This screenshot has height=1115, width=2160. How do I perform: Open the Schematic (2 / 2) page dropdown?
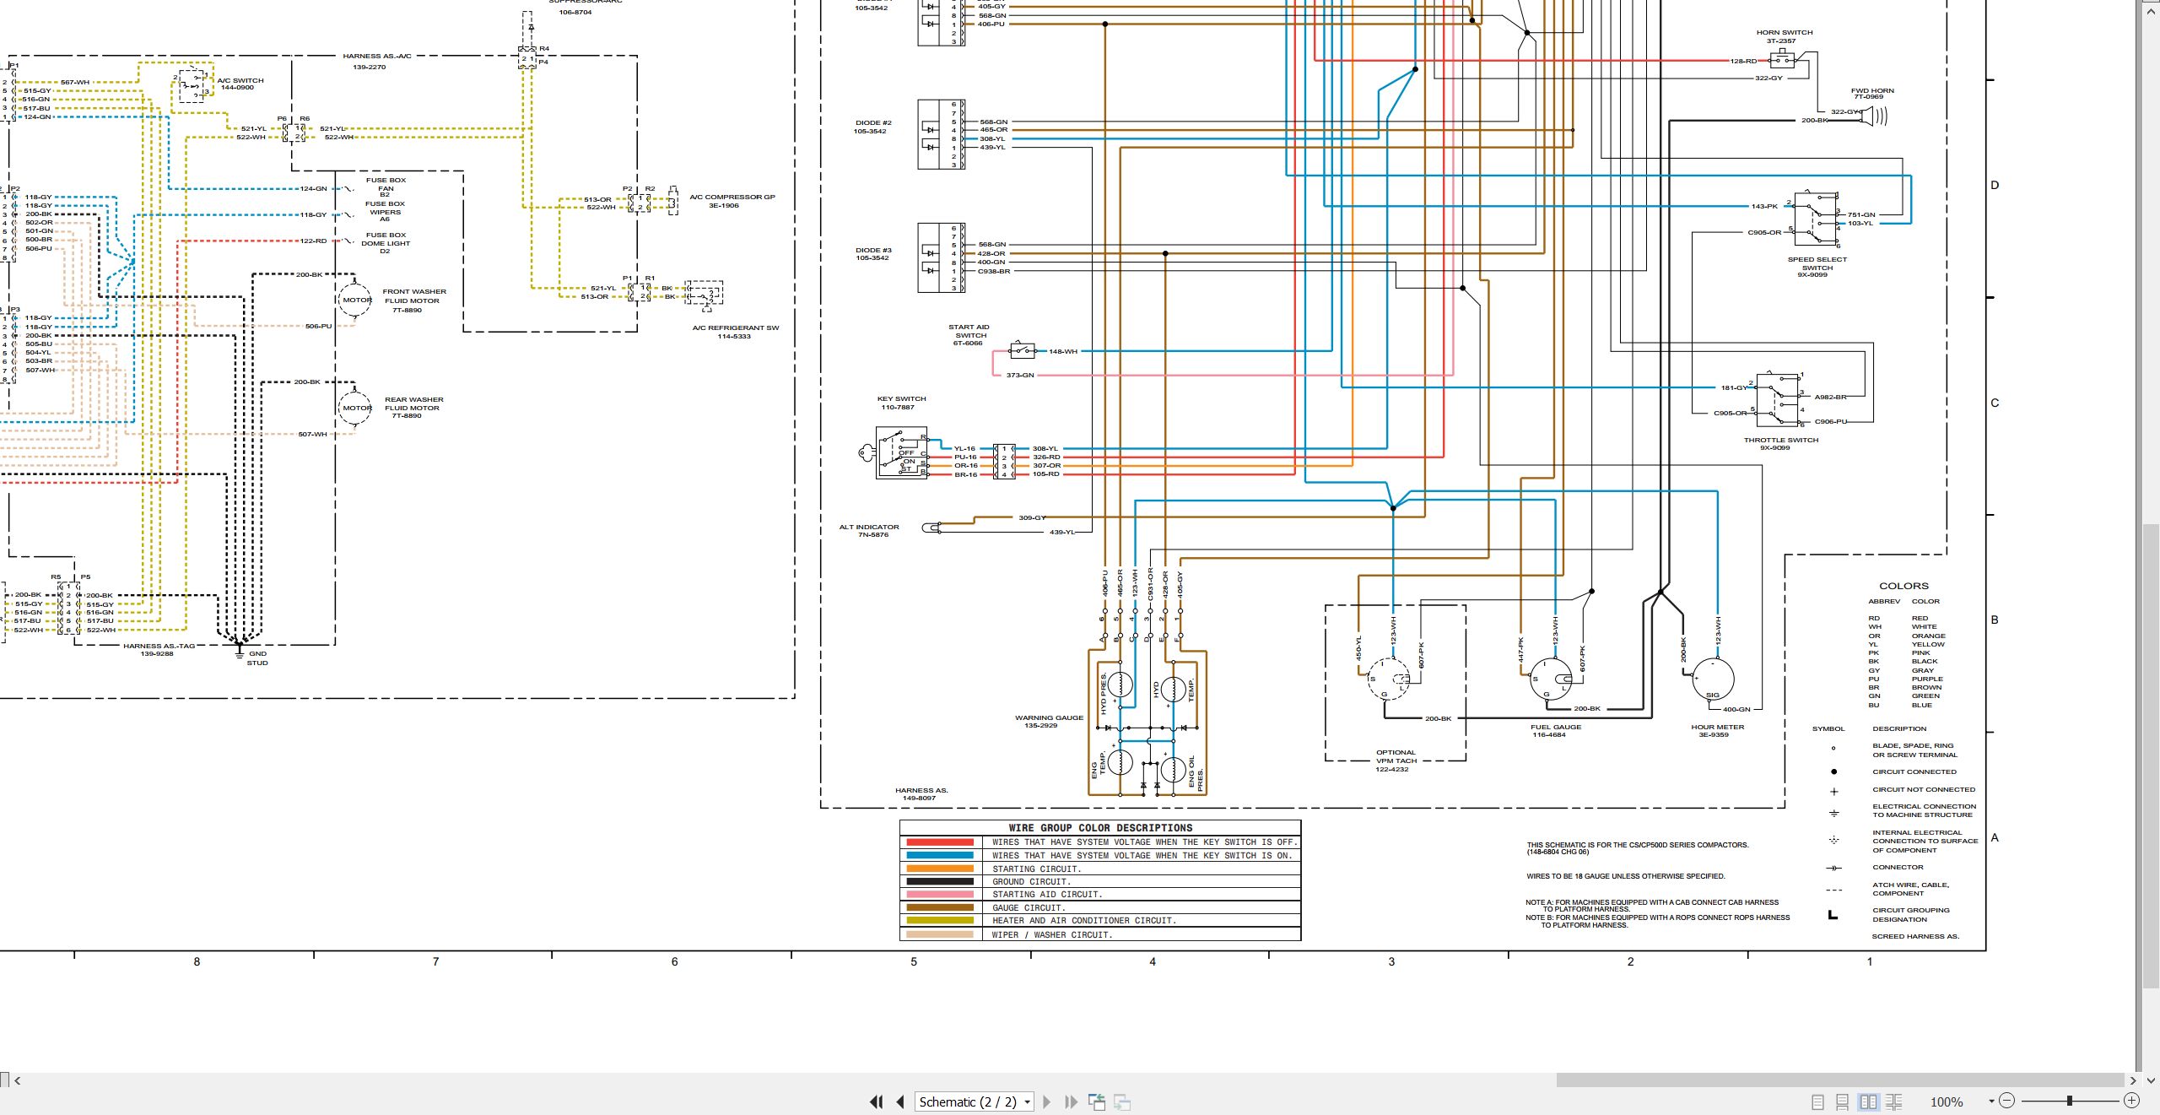point(975,1101)
